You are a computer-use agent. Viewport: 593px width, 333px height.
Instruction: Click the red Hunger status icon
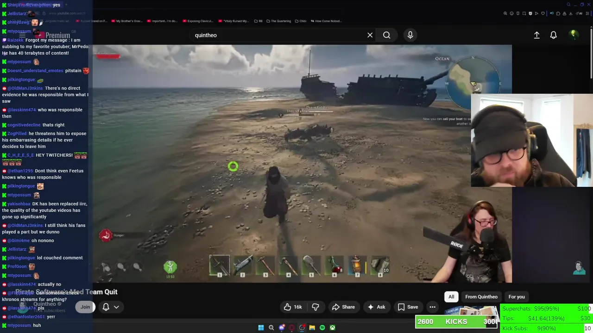(x=105, y=235)
